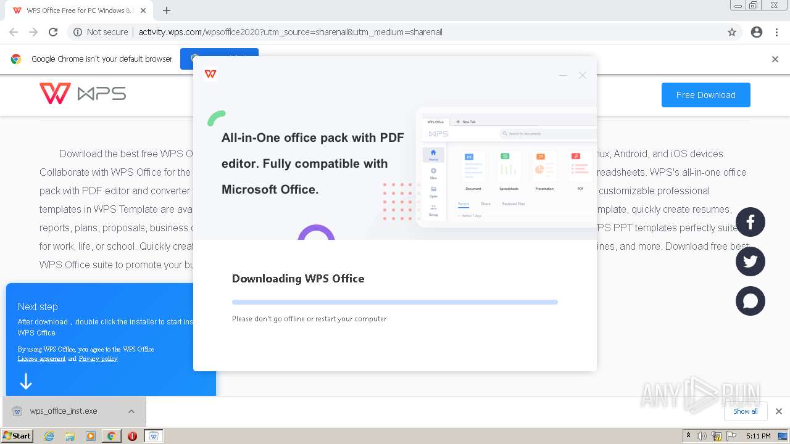Dismiss the default browser notification bar
This screenshot has height=444, width=790.
[x=775, y=59]
